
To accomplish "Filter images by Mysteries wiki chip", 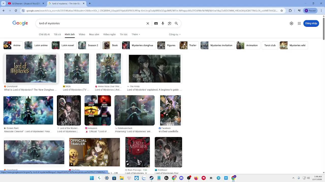I will pyautogui.click(x=294, y=45).
